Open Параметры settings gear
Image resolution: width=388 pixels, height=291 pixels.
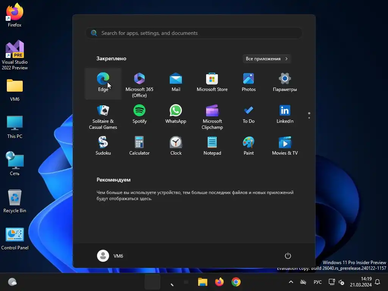click(x=285, y=84)
